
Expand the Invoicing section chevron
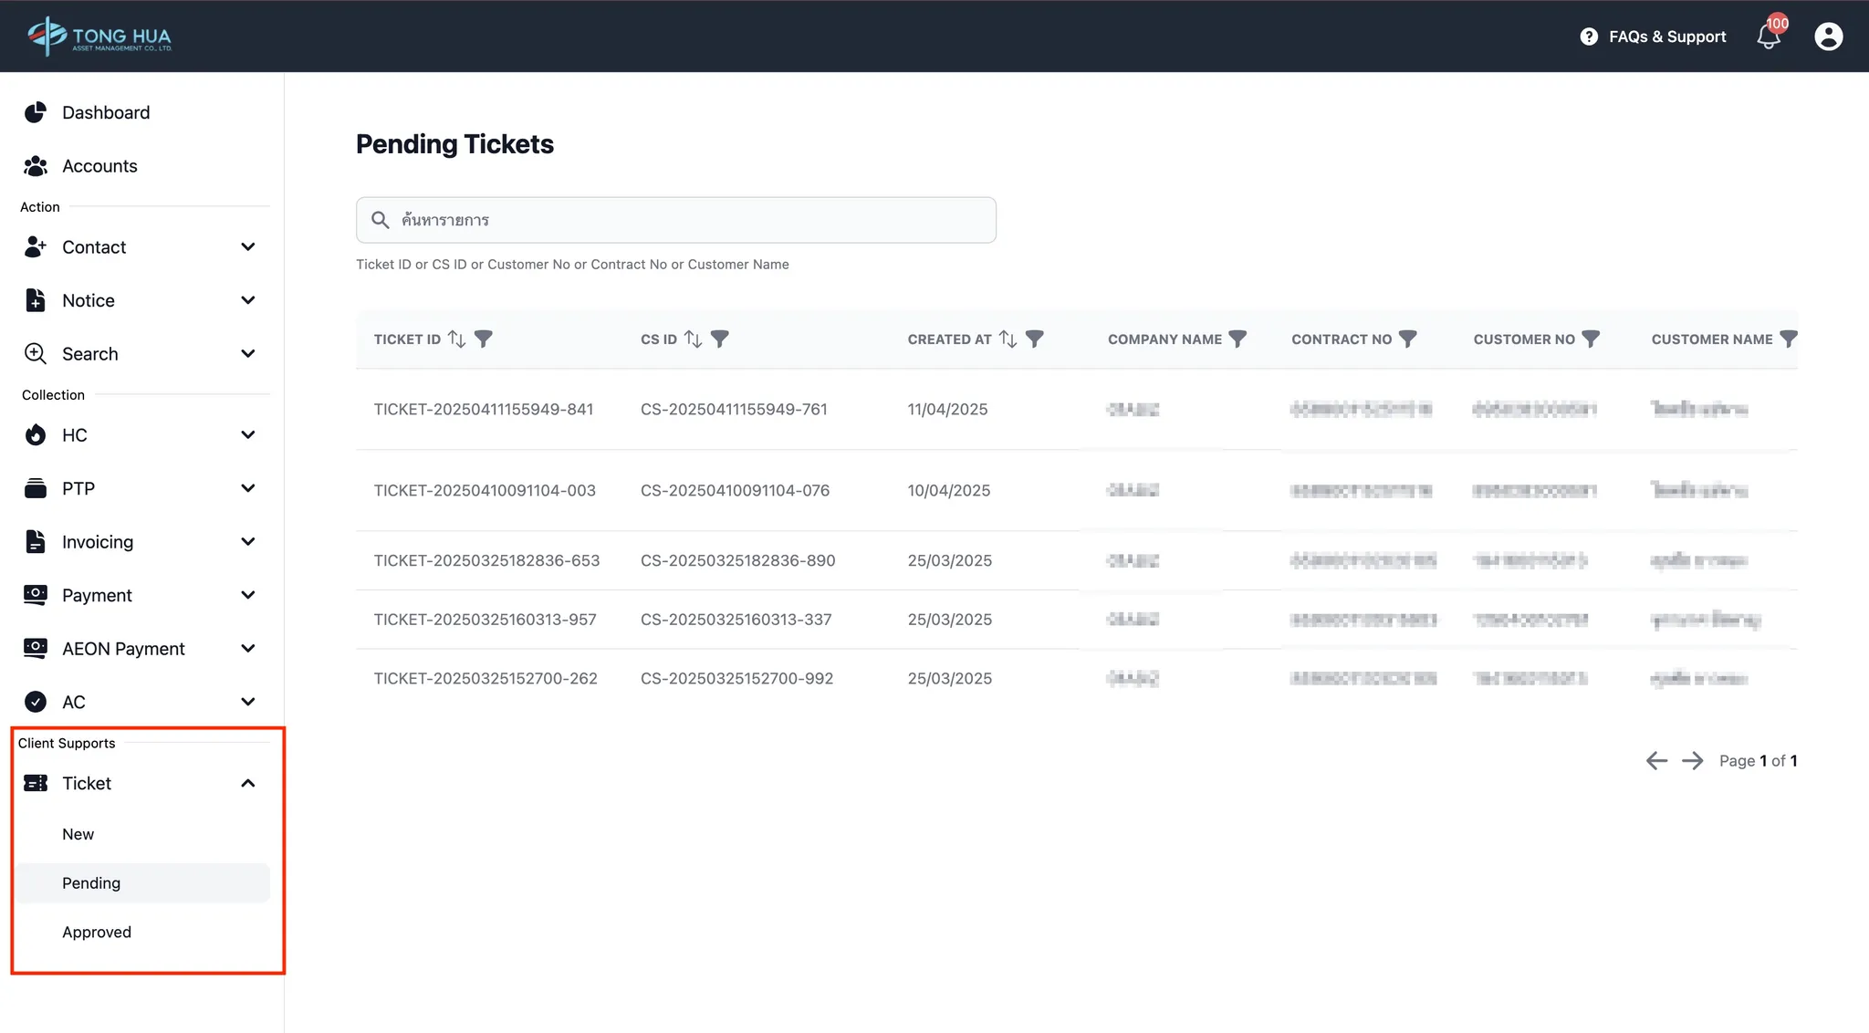coord(247,542)
